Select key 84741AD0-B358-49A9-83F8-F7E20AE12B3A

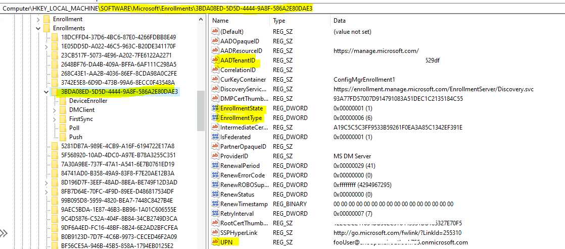coord(118,173)
